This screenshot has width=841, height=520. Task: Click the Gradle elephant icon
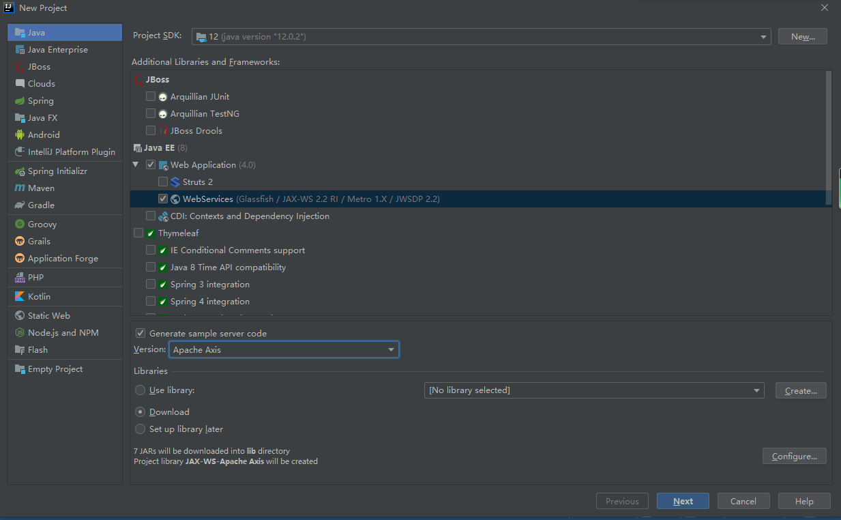click(20, 205)
